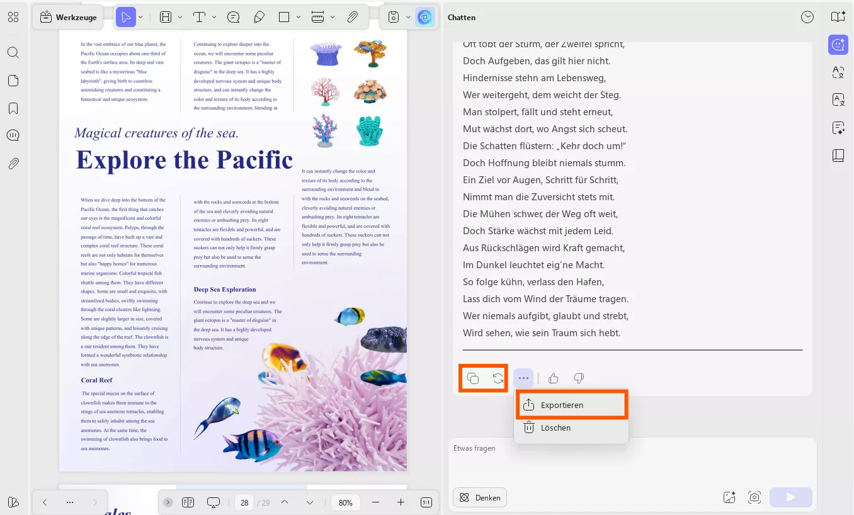Select the cursor selection tool
Viewport: 854px width, 515px height.
[x=126, y=18]
